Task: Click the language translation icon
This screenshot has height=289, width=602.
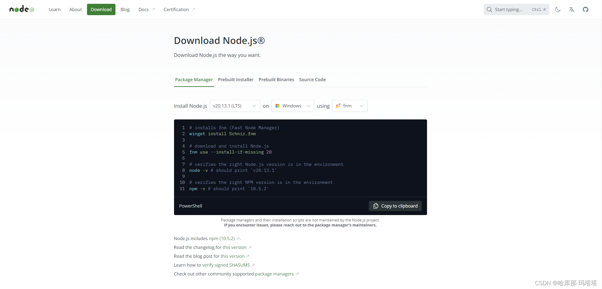Action: pyautogui.click(x=571, y=9)
